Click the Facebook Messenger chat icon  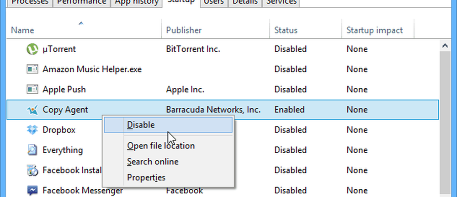click(32, 191)
